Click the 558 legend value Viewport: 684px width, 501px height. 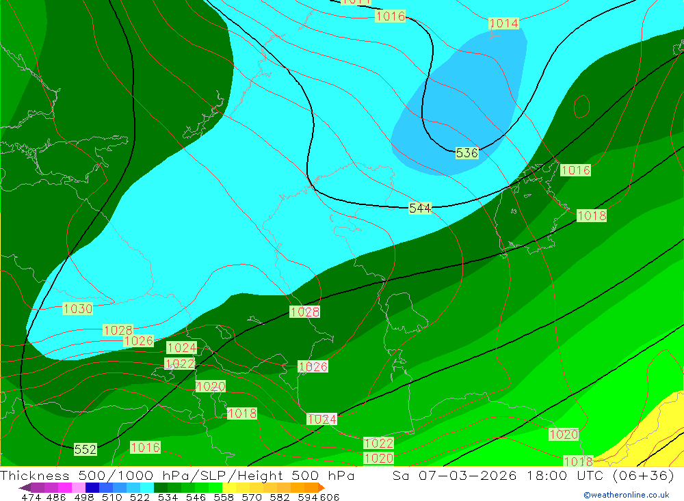(x=224, y=497)
